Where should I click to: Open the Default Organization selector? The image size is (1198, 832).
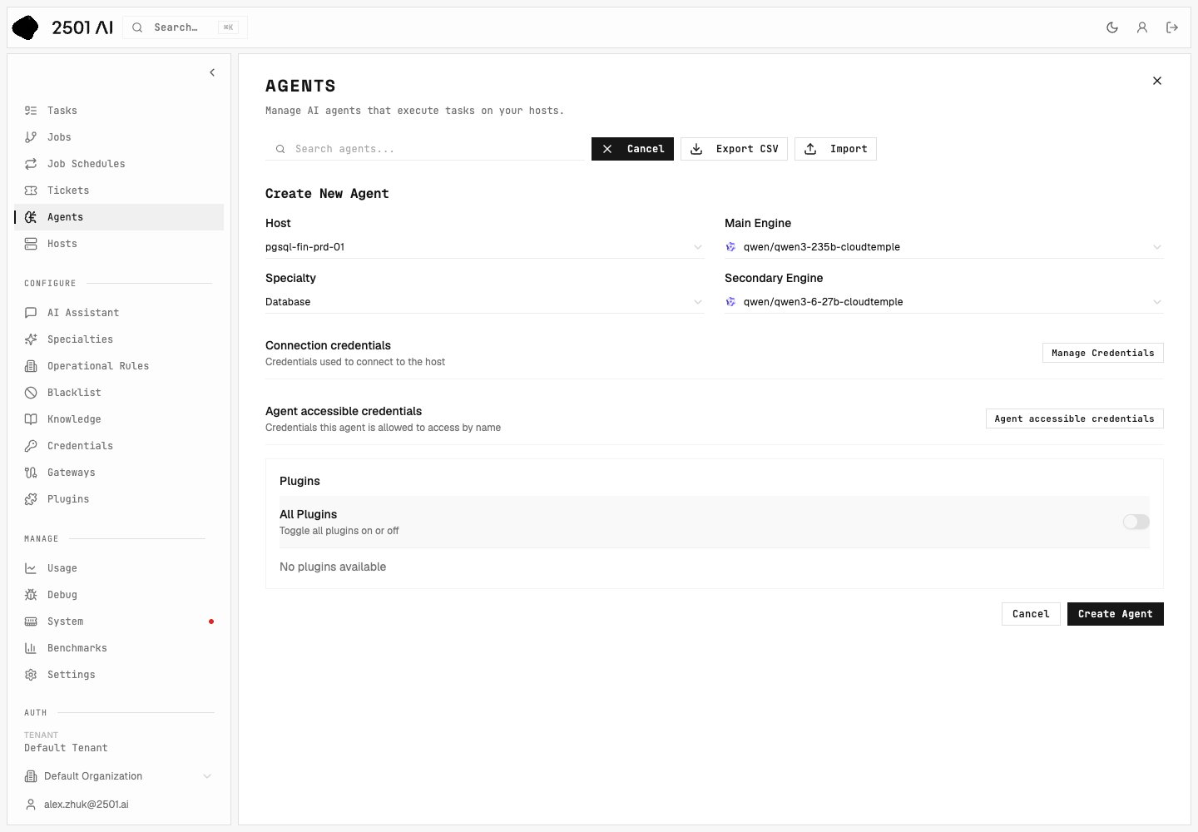point(119,776)
